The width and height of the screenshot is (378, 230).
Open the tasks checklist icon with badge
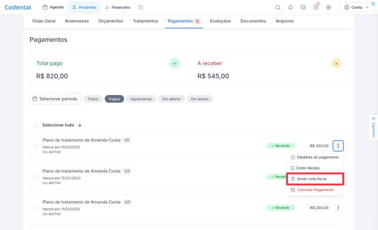point(316,7)
